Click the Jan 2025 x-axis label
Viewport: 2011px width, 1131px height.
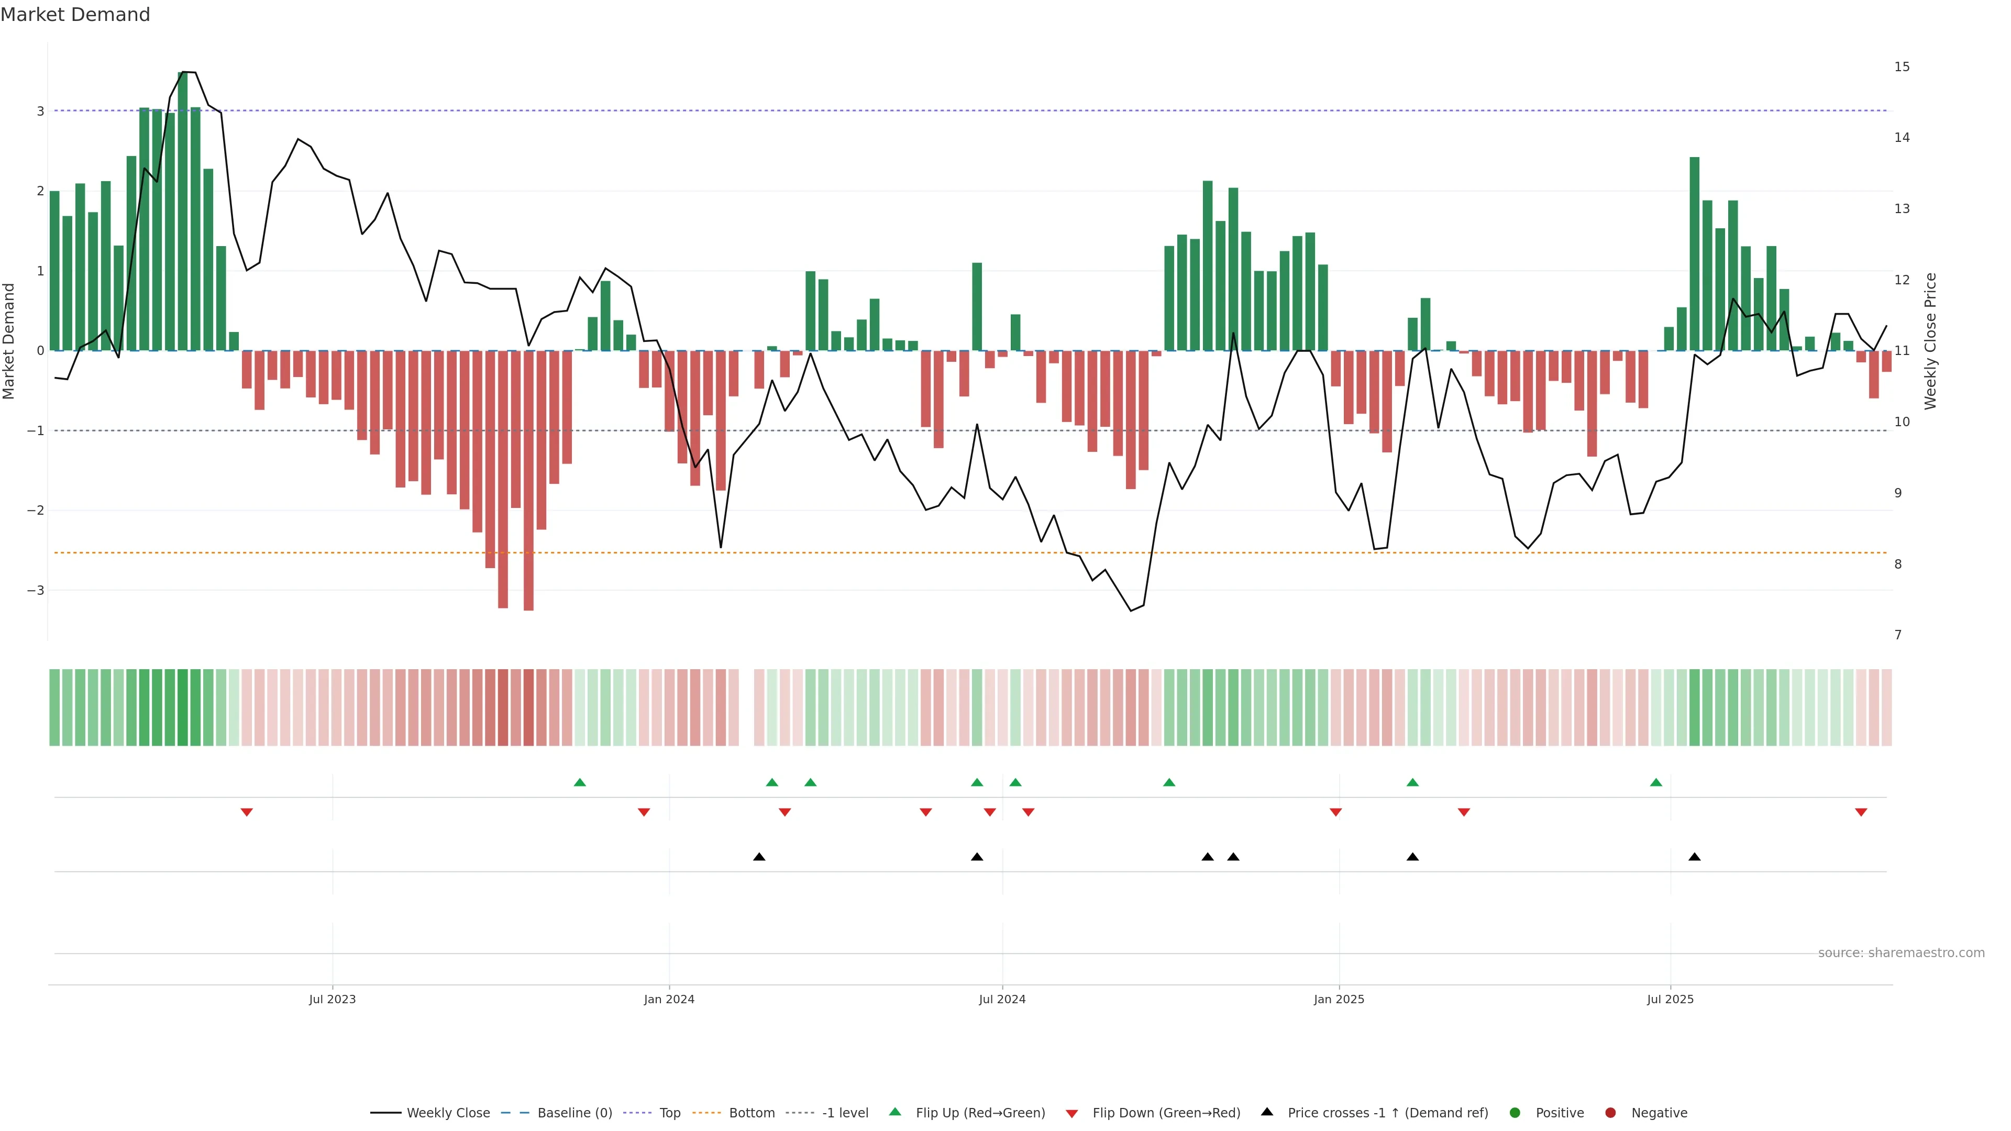point(1339,999)
